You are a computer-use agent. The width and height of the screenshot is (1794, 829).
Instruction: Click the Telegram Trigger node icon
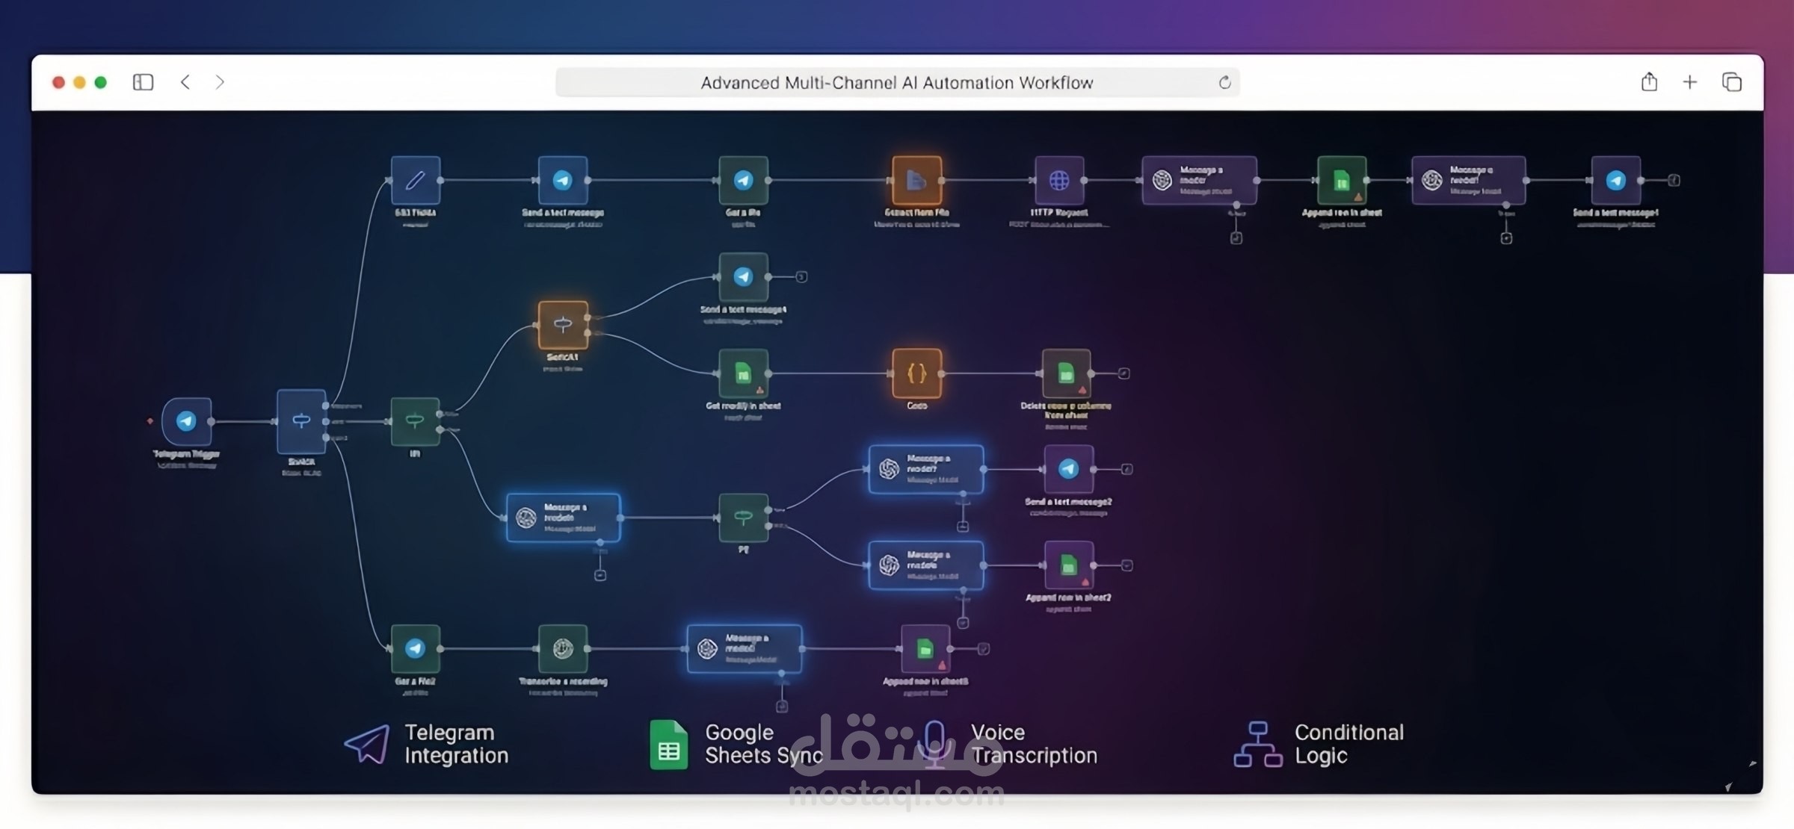tap(186, 421)
